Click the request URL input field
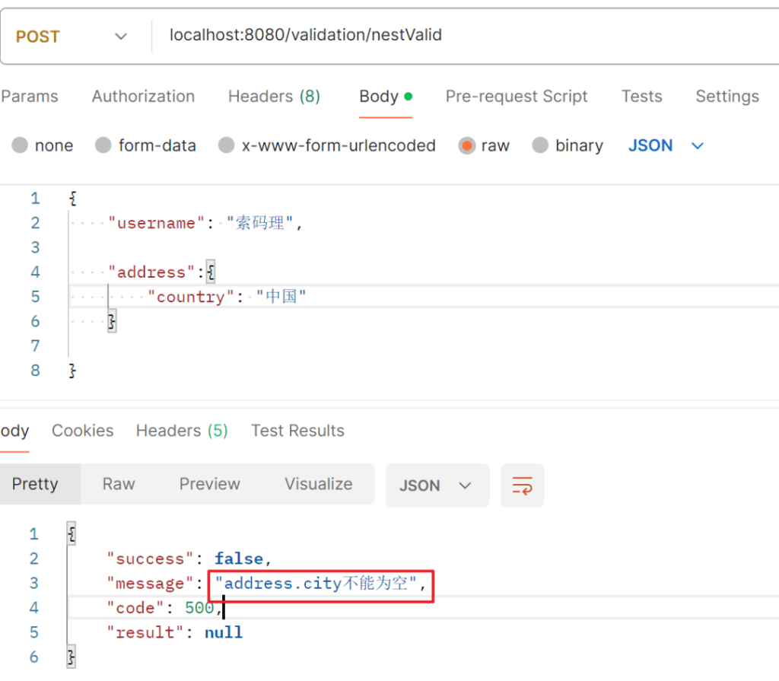Viewport: 779px width, 681px height. 456,35
